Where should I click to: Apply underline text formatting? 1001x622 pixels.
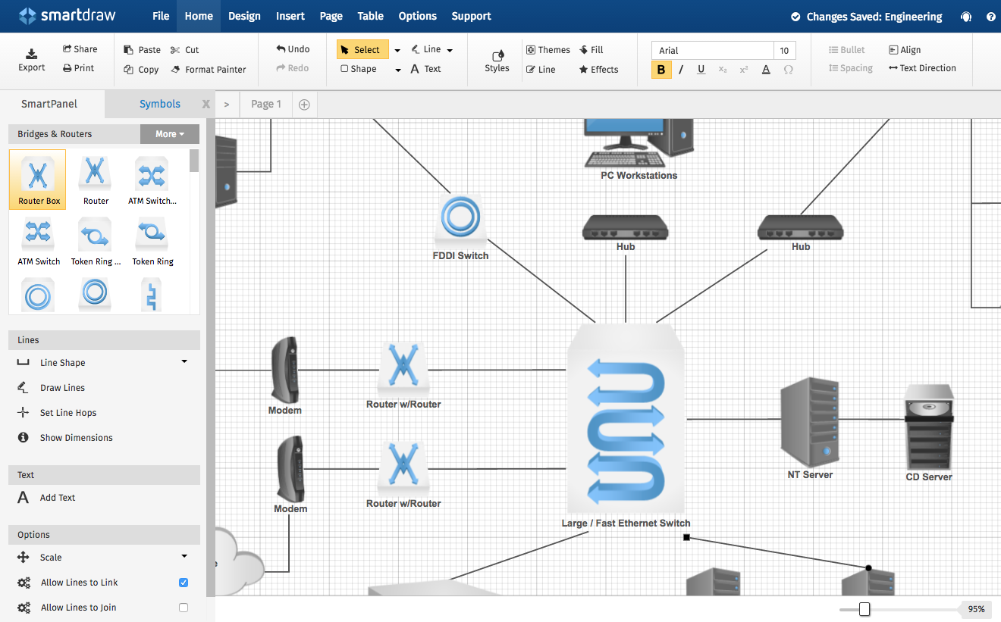point(701,70)
